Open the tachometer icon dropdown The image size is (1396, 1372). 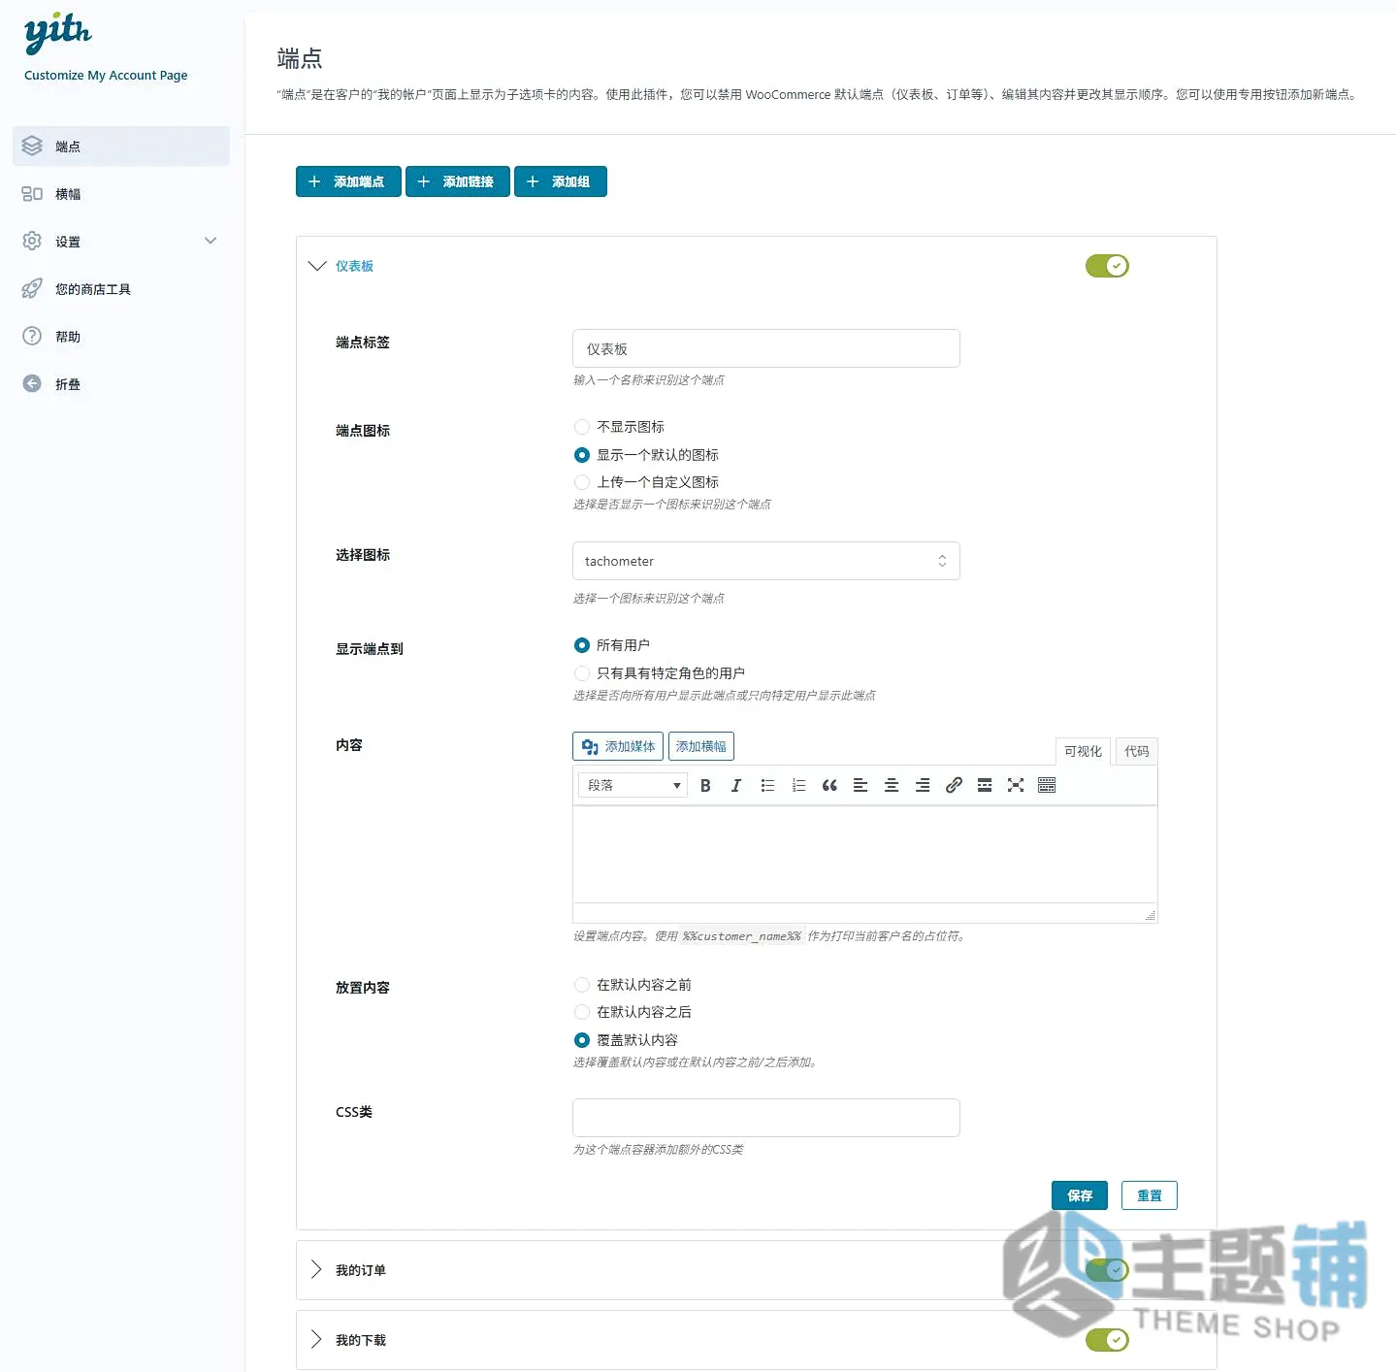766,561
